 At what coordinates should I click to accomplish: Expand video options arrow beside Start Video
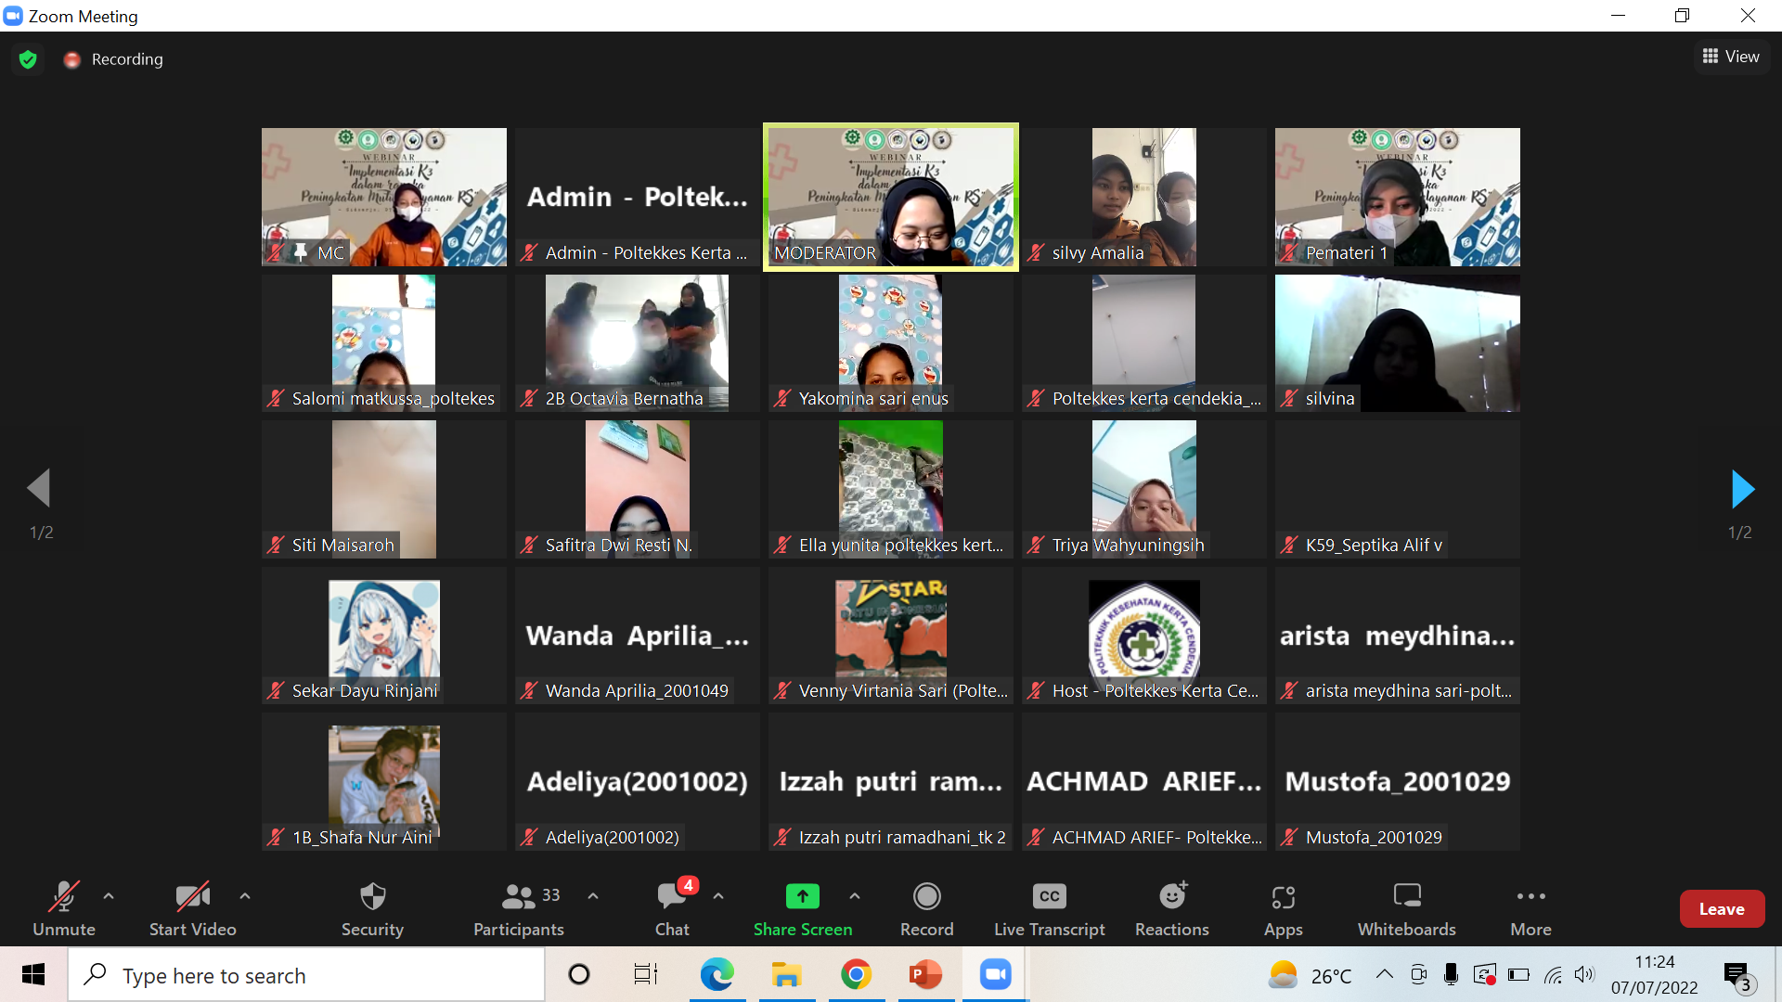click(245, 896)
